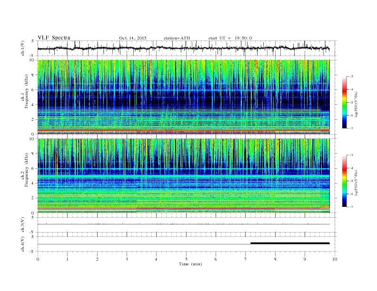Click time axis tick label "9"

coord(305,259)
